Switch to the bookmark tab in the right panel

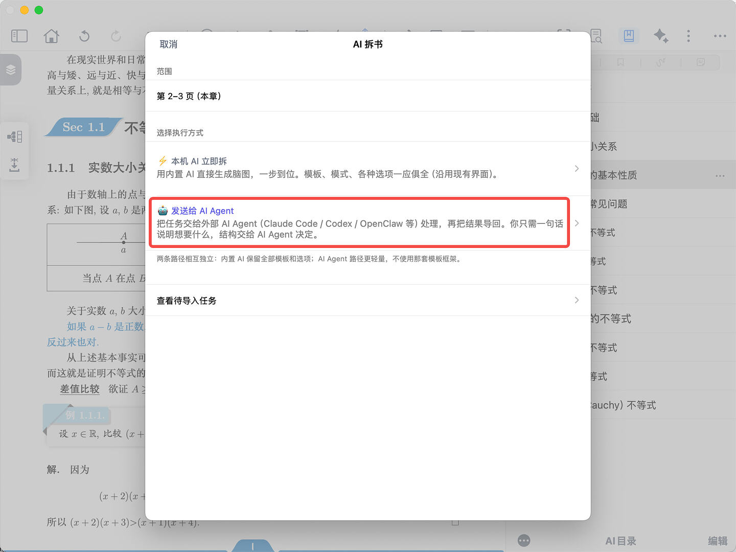point(620,62)
